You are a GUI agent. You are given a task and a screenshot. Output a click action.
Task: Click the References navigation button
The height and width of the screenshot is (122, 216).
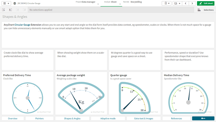coord(176,118)
